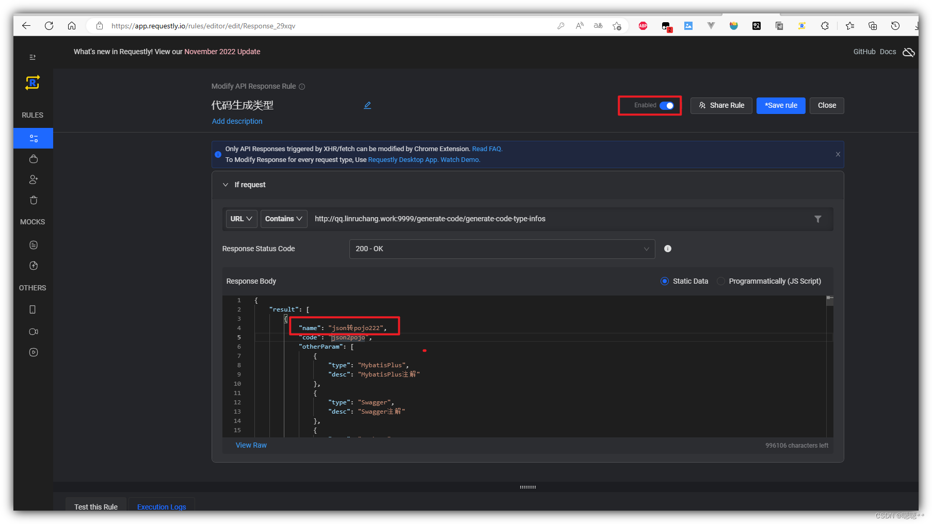Screen dimensions: 932x524
Task: Toggle the Enabled rule switch
Action: (667, 105)
